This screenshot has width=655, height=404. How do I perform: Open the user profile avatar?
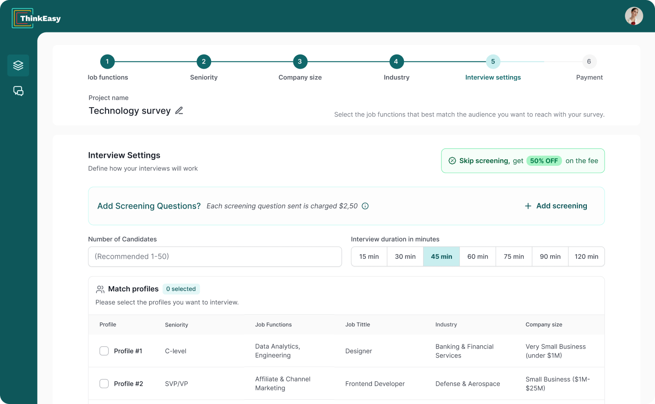tap(634, 16)
